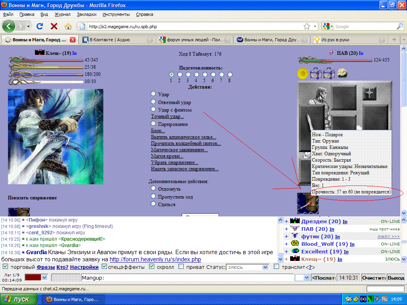Switch to the форум умных людей tab

pyautogui.click(x=195, y=40)
